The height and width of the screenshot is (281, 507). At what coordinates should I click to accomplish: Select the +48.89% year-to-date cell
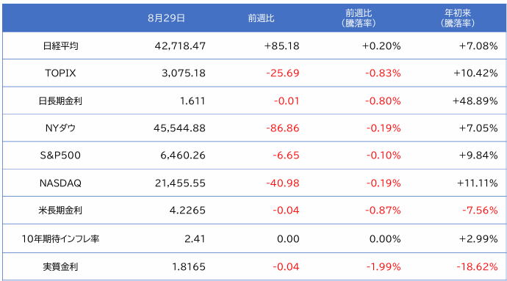(x=475, y=101)
